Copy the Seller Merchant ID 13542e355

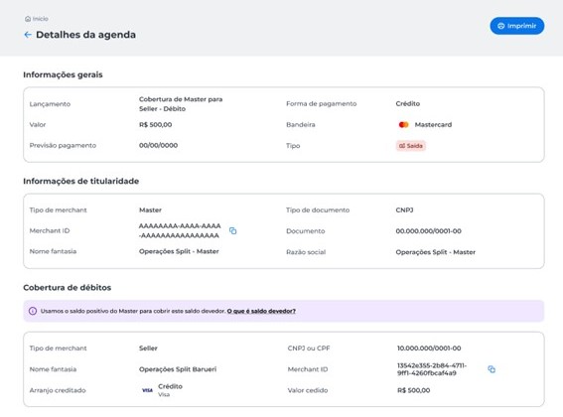(x=492, y=369)
